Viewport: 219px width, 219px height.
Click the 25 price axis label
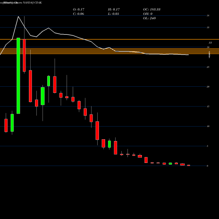coord(208,67)
